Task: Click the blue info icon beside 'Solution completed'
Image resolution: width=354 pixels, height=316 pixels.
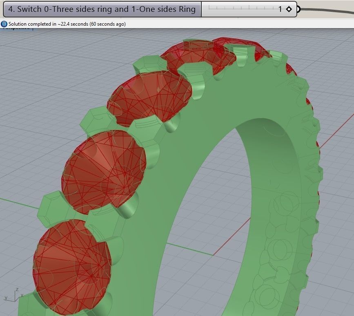Action: click(4, 24)
